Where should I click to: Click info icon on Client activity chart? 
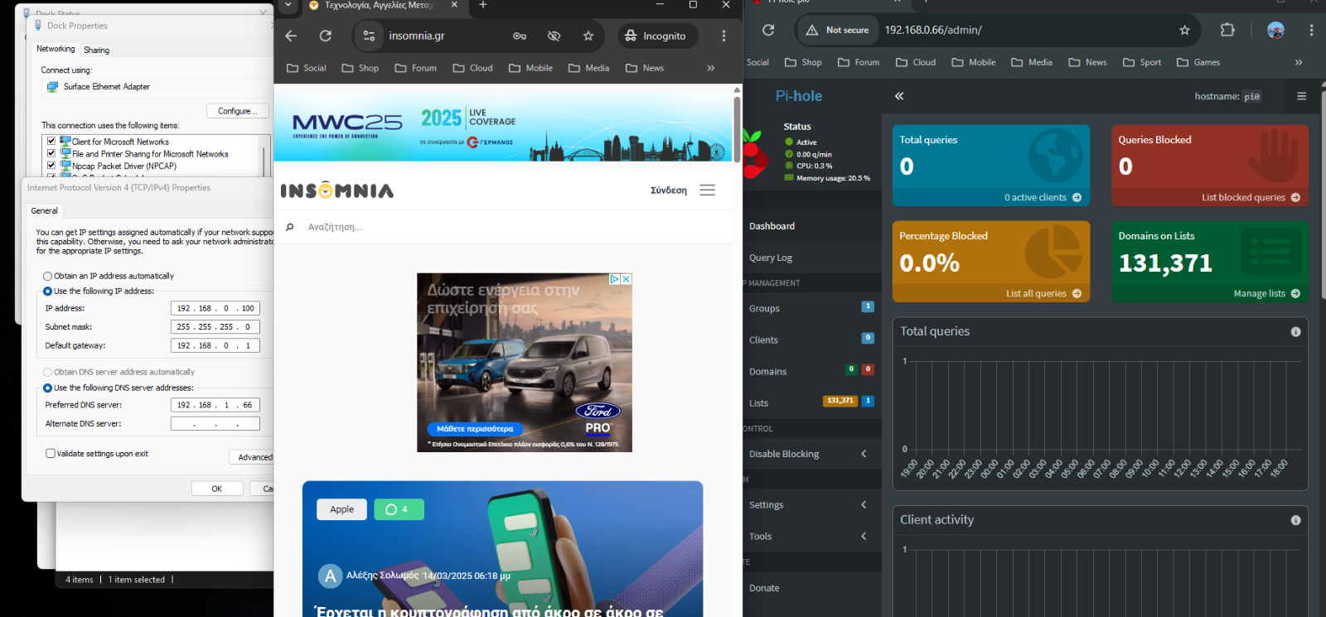(x=1295, y=520)
